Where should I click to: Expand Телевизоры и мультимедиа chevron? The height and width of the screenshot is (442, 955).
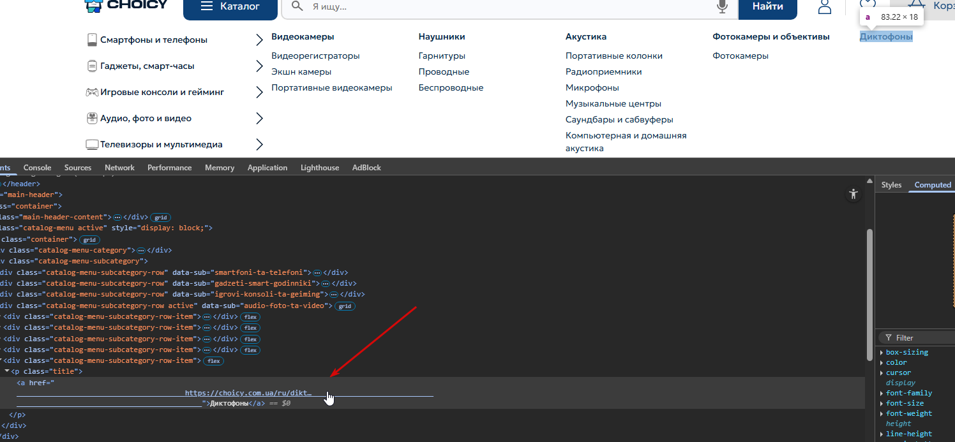tap(259, 145)
